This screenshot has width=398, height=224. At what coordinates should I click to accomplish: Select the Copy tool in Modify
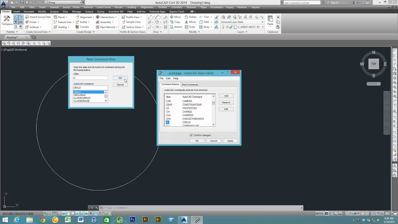[x=175, y=22]
